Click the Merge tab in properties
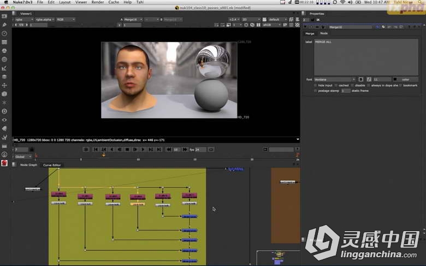The image size is (426, 266). (x=310, y=33)
